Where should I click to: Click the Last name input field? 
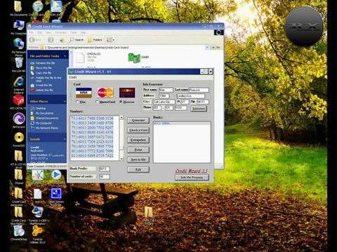click(x=199, y=90)
